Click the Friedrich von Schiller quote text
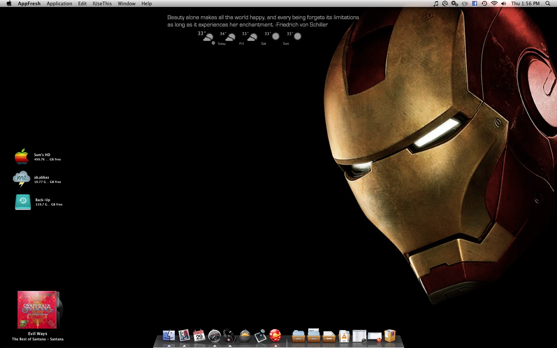Image resolution: width=557 pixels, height=348 pixels. coord(263,21)
